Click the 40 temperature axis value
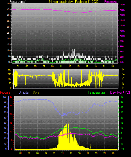The image size is (131, 157). (x=122, y=97)
